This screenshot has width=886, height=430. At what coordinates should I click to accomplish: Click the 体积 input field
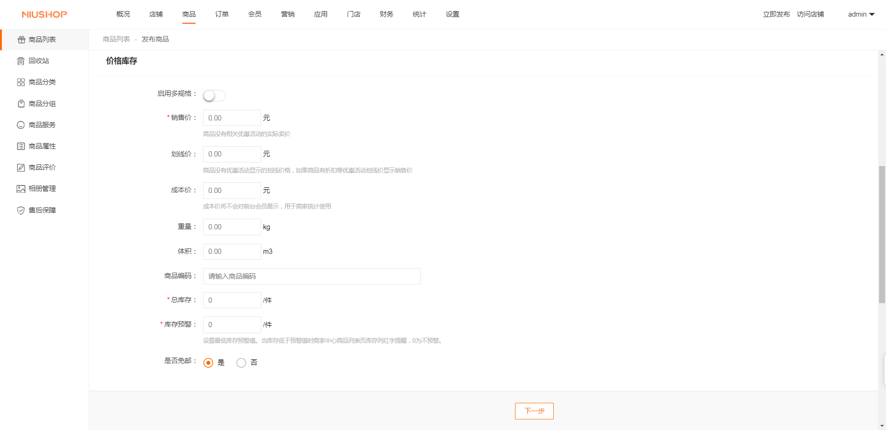[x=232, y=251]
